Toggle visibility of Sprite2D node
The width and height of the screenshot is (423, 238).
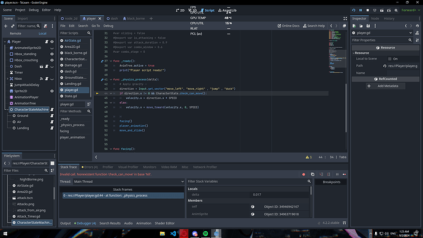[x=51, y=91]
